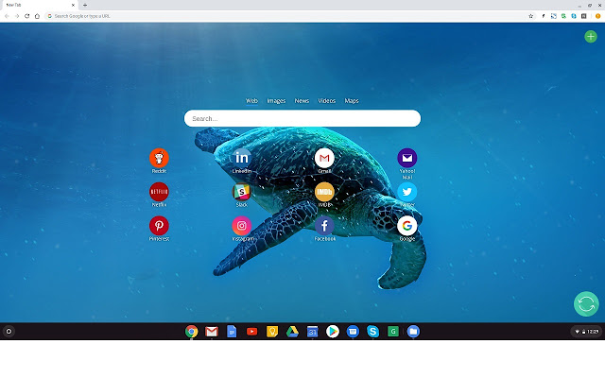Switch to the Videos search tab

click(x=326, y=101)
